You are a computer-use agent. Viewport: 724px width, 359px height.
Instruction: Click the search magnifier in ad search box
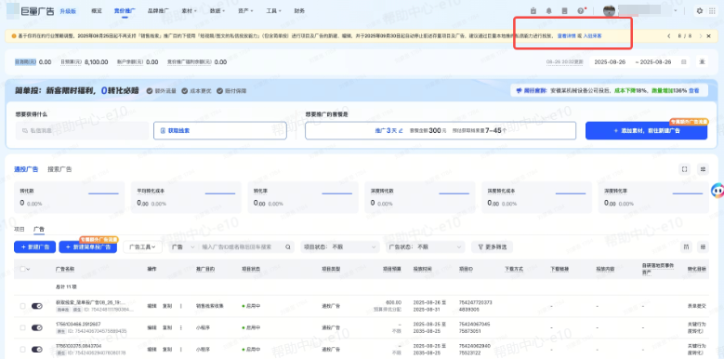click(x=287, y=247)
